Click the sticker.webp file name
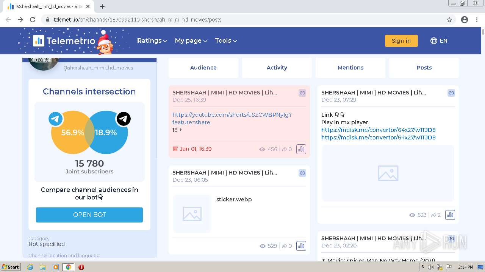 (x=234, y=199)
